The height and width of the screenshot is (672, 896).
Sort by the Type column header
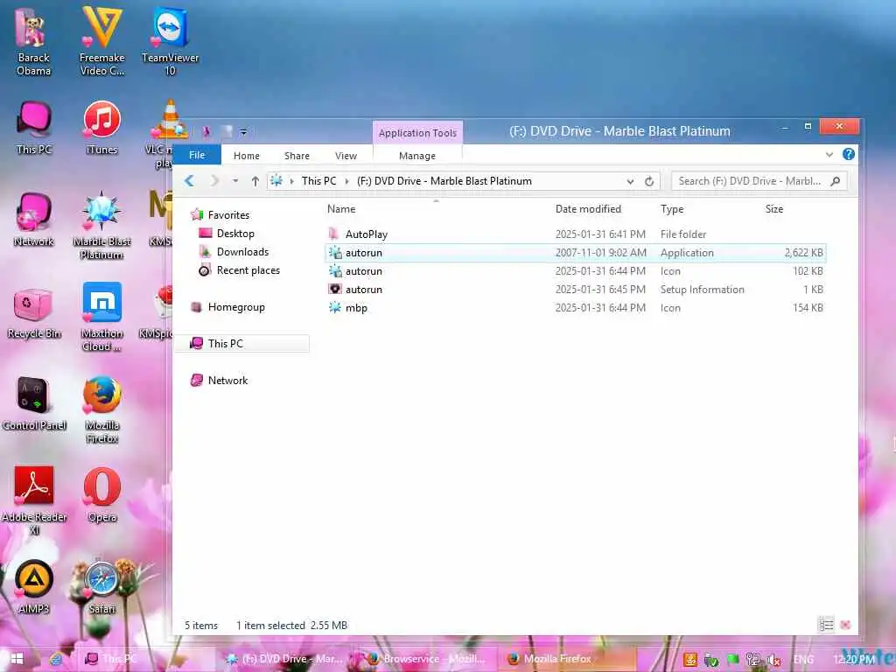[672, 209]
